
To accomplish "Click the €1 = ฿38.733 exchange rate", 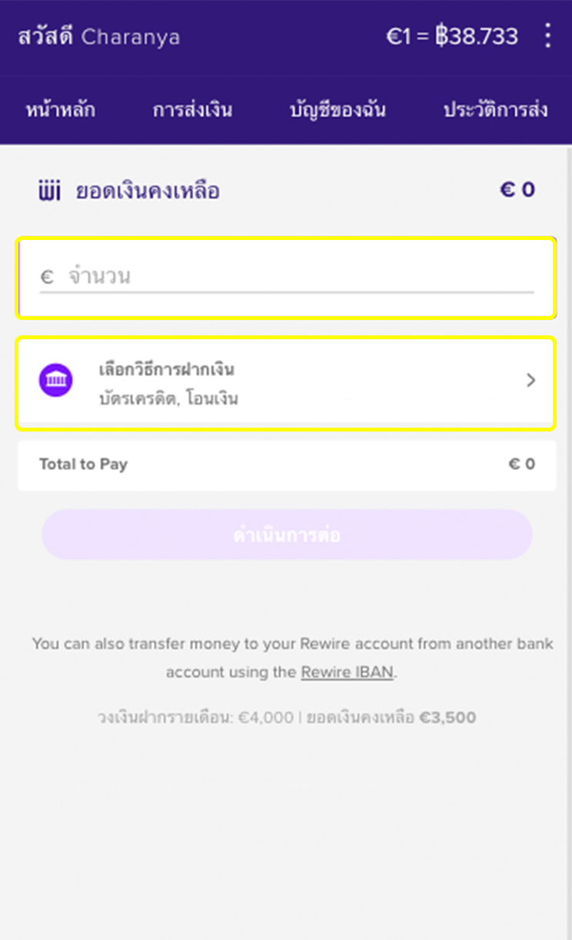I will coord(452,36).
